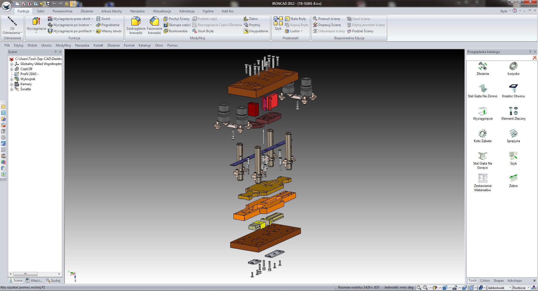The height and width of the screenshot is (291, 538).
Task: Select Sprężyna spring catalog item
Action: click(x=513, y=136)
